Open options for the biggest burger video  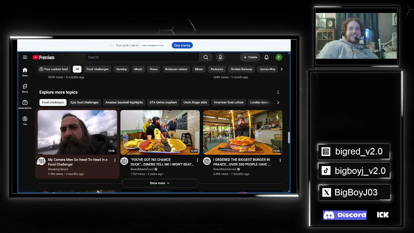click(280, 160)
